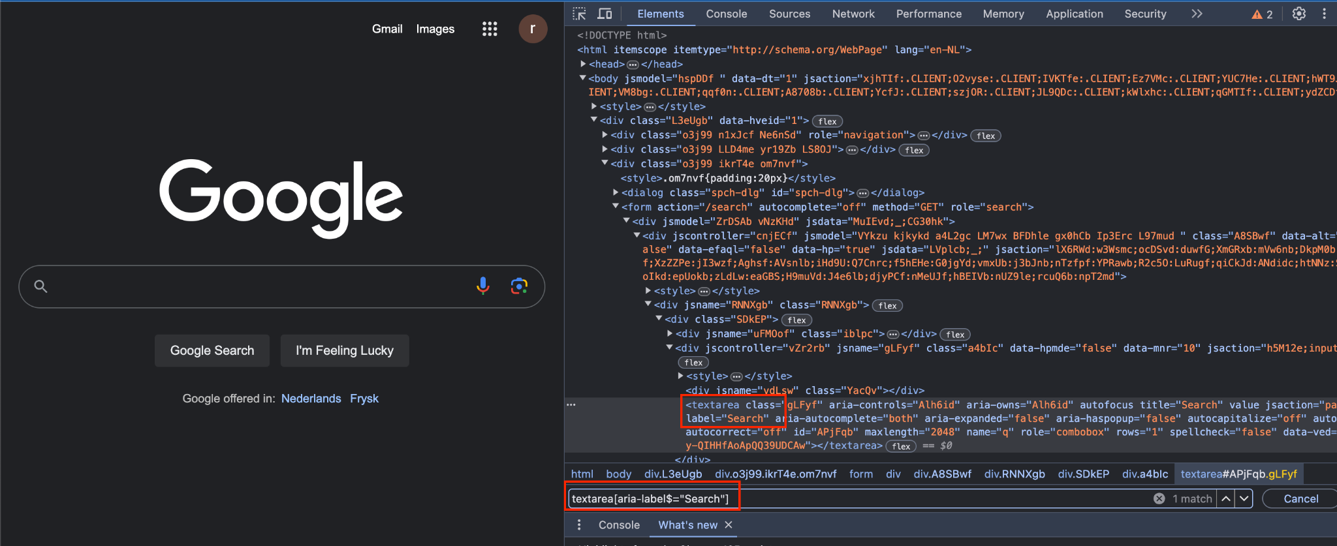
Task: Expand the collapsed head element ellipsis
Action: (633, 65)
